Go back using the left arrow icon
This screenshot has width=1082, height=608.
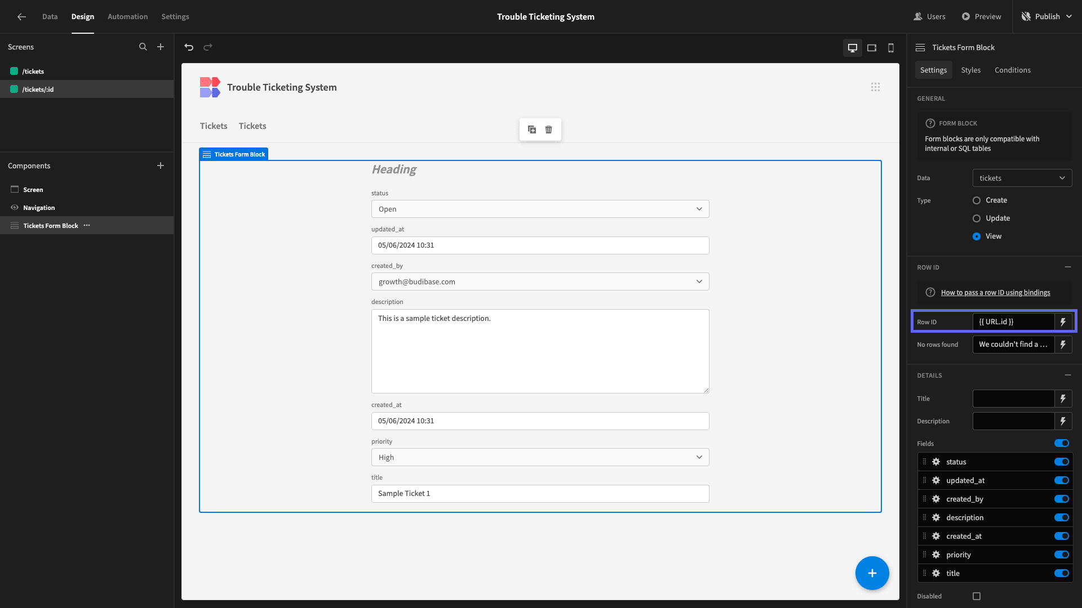pos(21,17)
